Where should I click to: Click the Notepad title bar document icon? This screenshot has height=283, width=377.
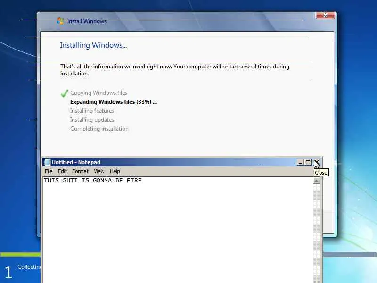(x=48, y=162)
